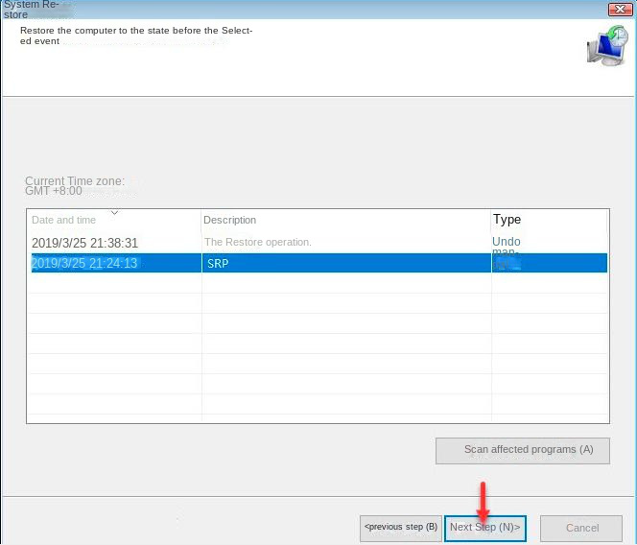This screenshot has height=545, width=637.
Task: Click the SRP description cell
Action: tap(217, 263)
